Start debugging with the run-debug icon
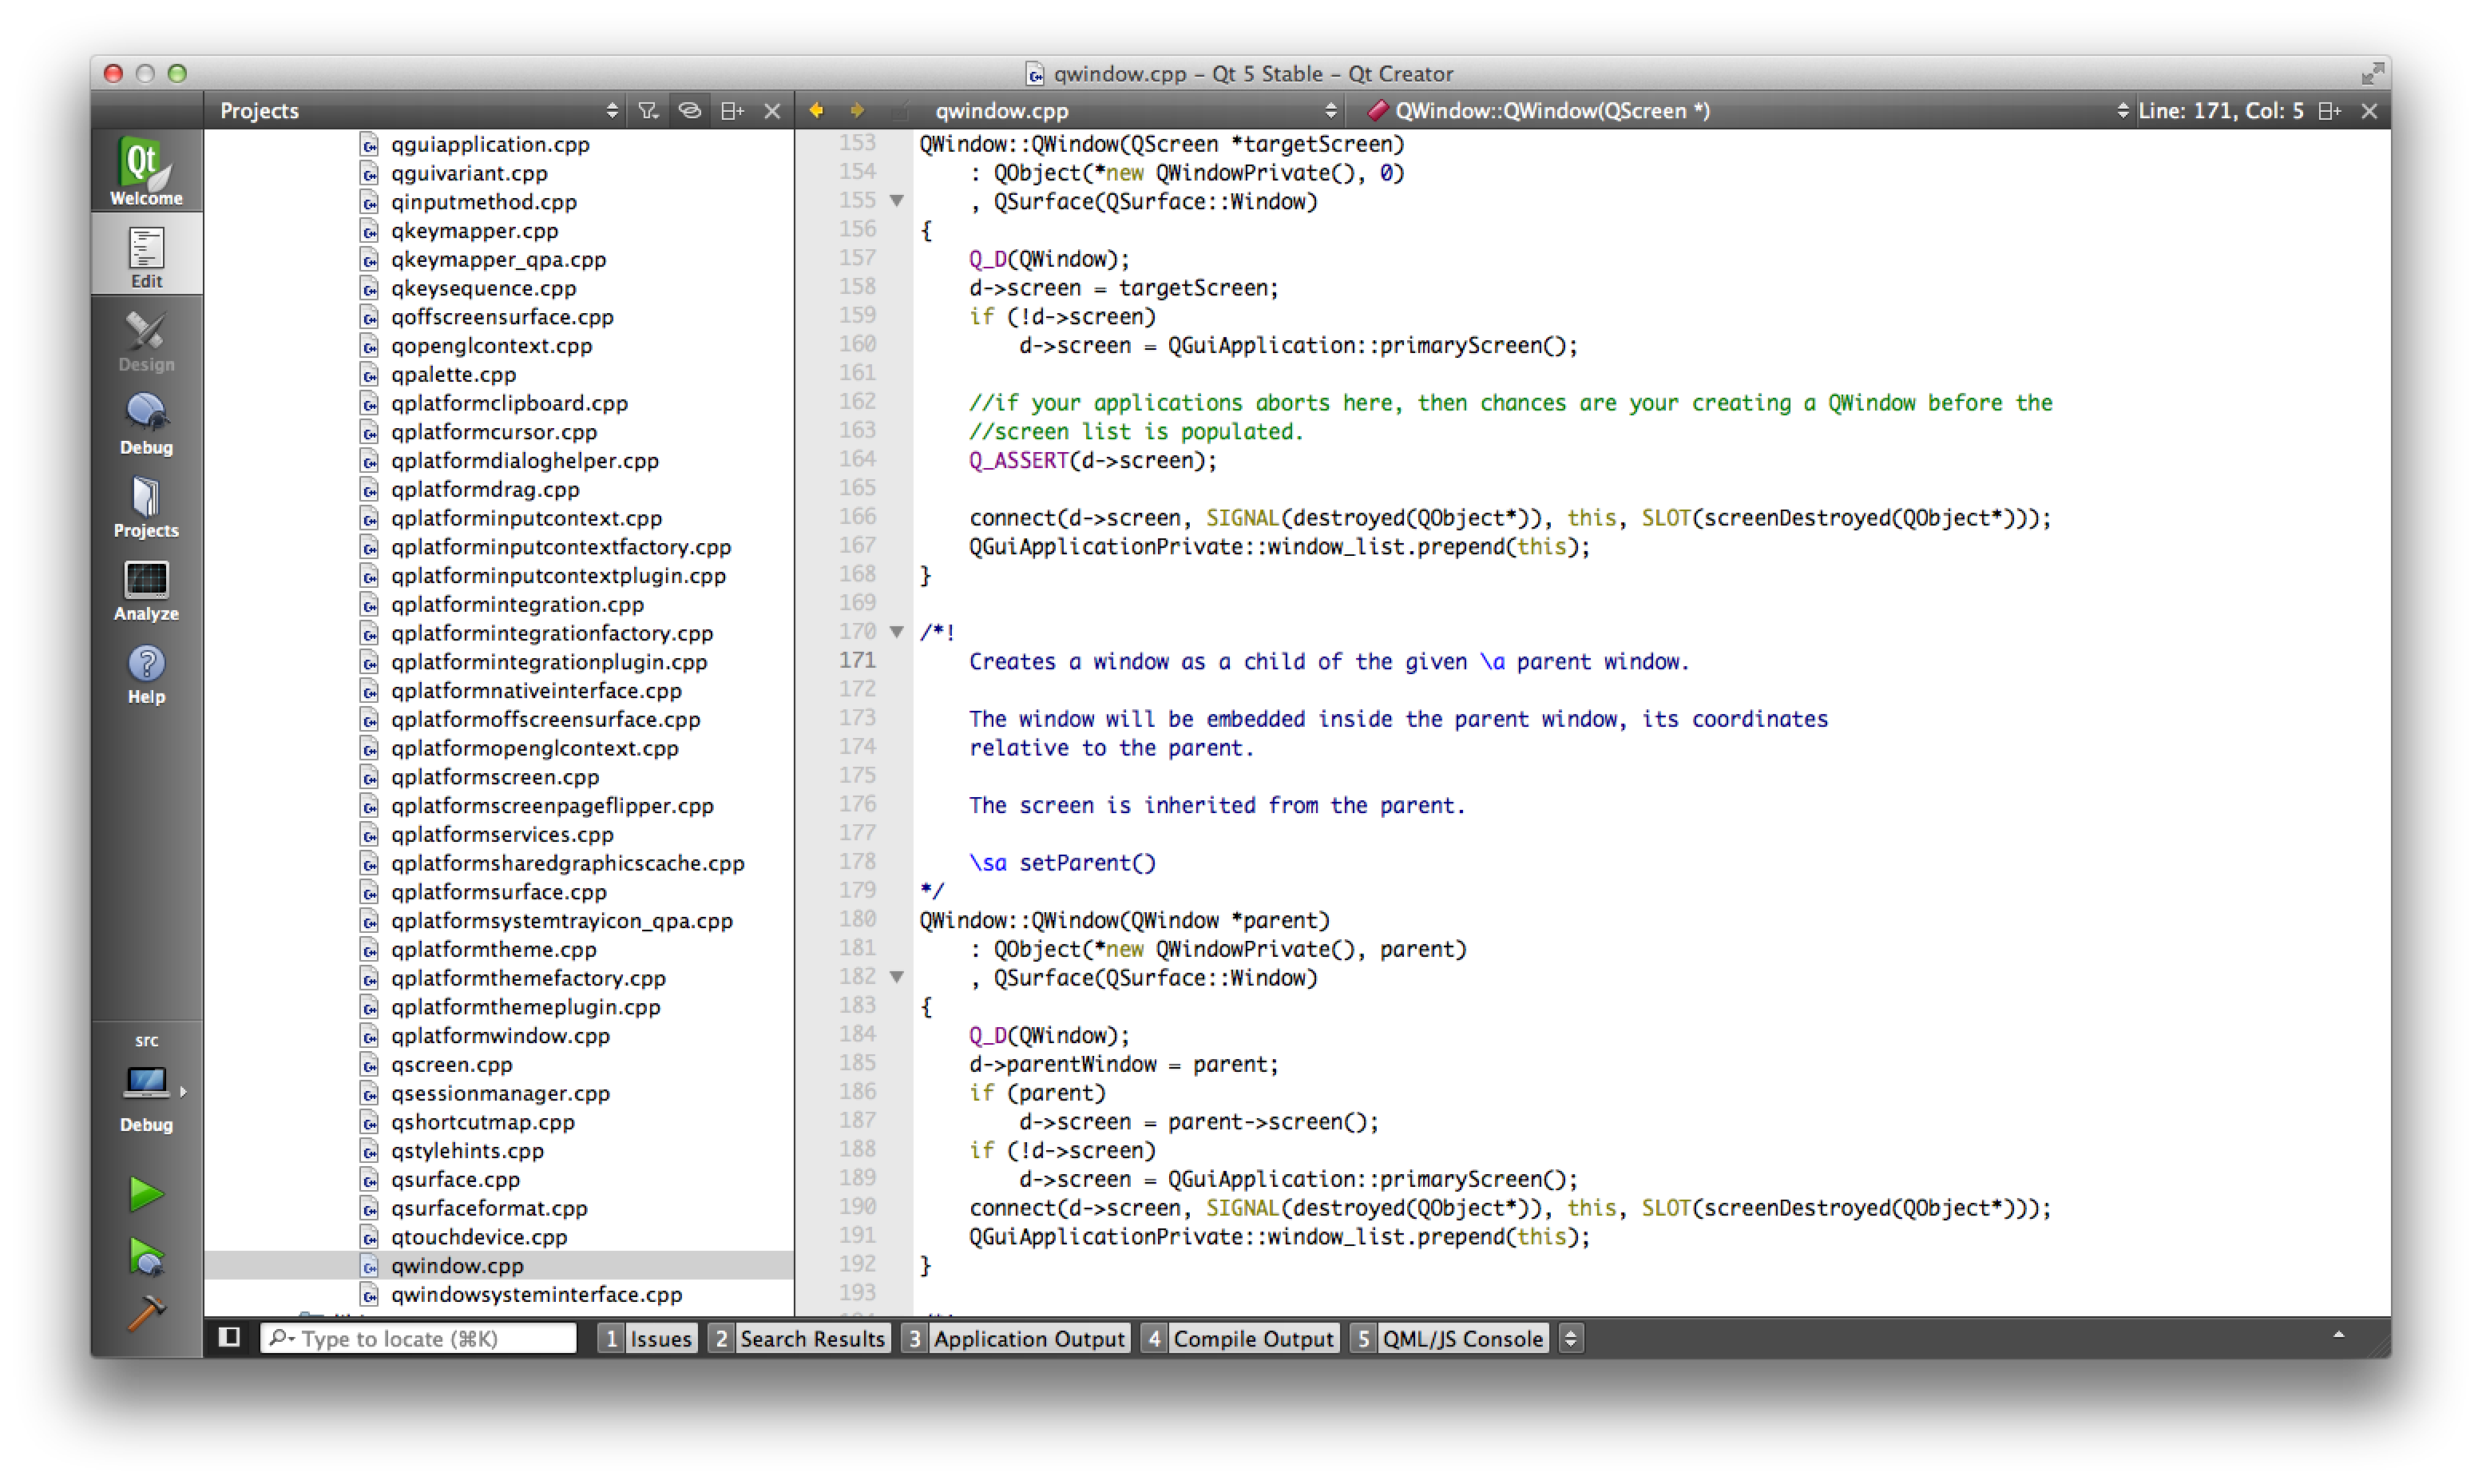This screenshot has height=1484, width=2482. pos(146,1258)
